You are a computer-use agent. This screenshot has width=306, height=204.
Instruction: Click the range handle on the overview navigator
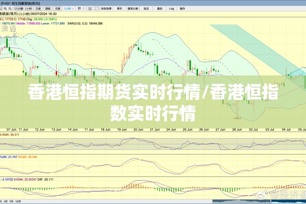tap(271, 201)
